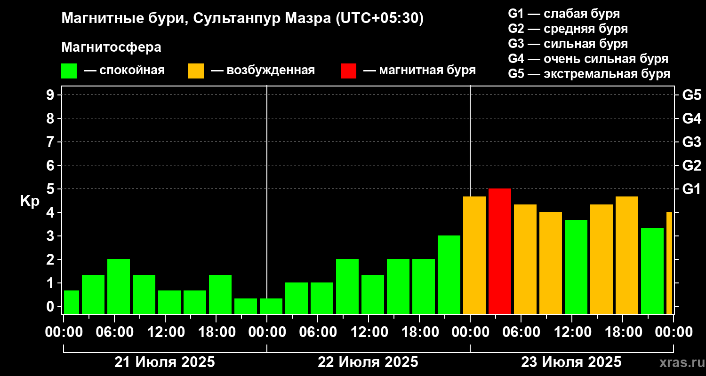Click the date label 23 Июля 2025

(x=571, y=362)
